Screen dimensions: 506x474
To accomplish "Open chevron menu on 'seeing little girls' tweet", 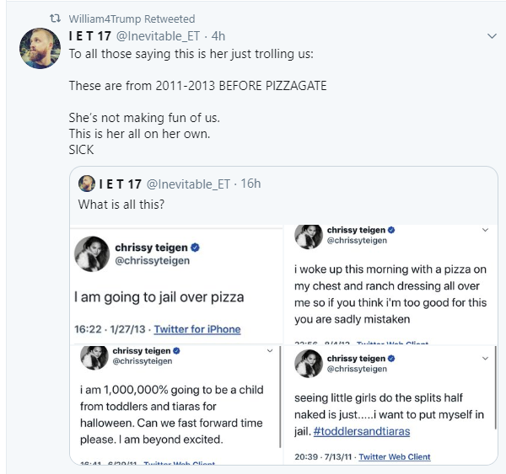I will click(485, 359).
